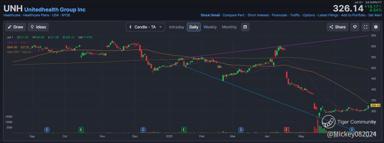Screen dimensions: 384x143
Task: Open Latest Filings
Action: (x=328, y=15)
